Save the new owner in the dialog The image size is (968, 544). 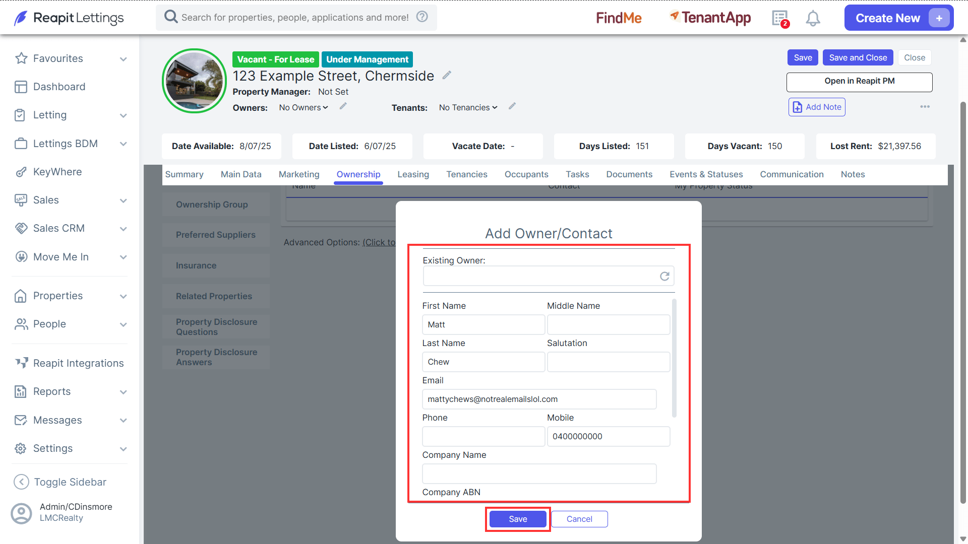518,519
